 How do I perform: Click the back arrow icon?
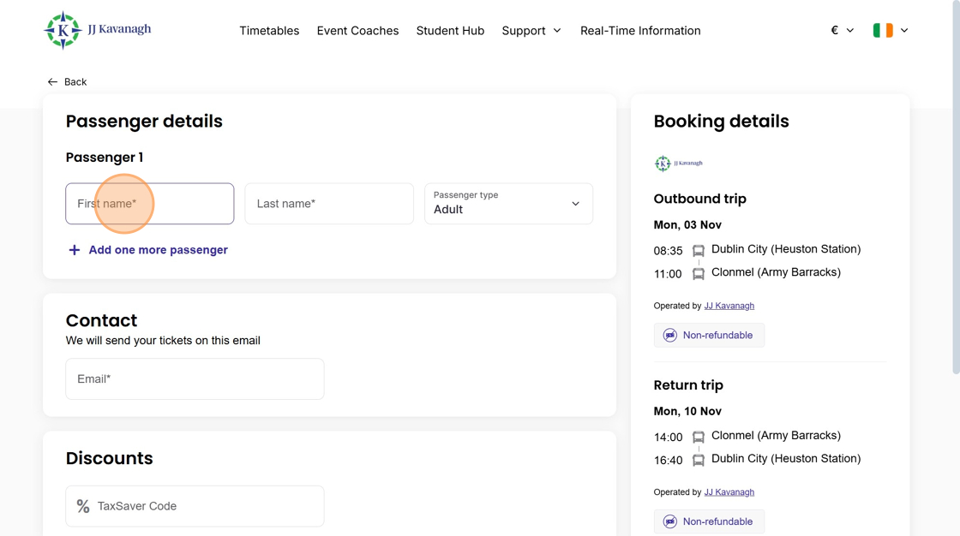[52, 82]
